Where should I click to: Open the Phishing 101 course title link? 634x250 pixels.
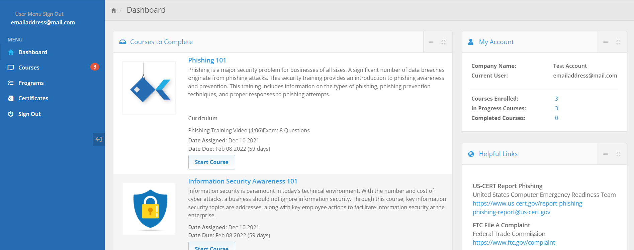tap(207, 60)
